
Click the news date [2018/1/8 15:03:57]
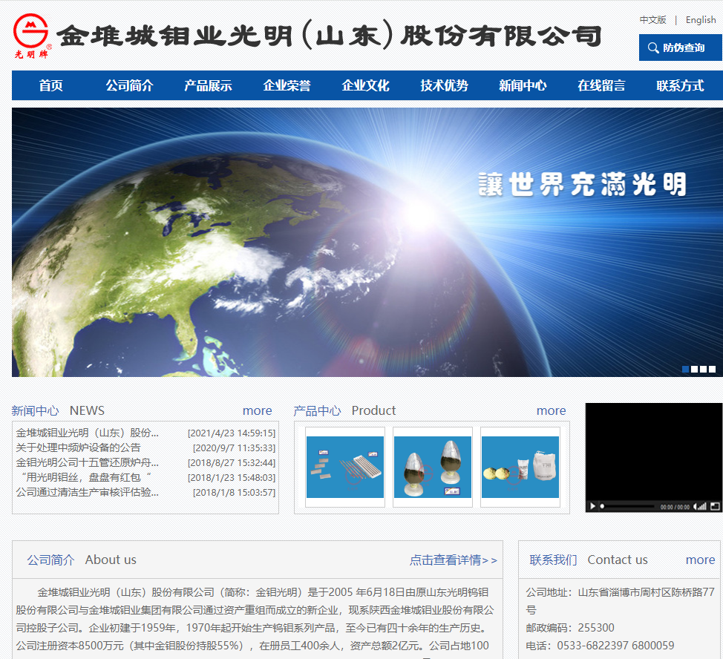(x=235, y=492)
